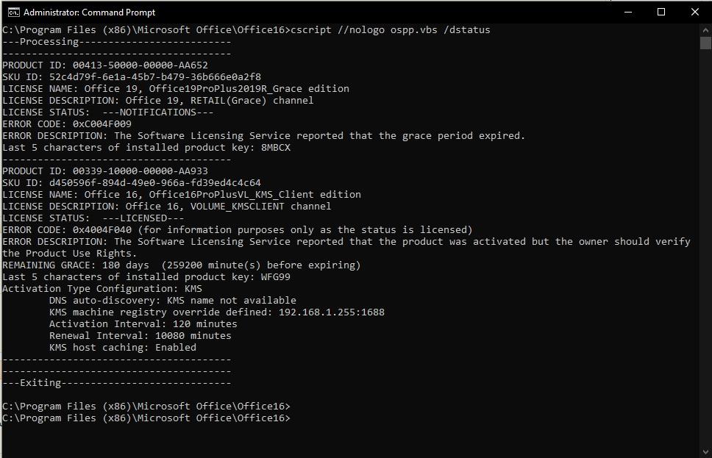712x458 pixels.
Task: Open the Command Prompt system menu icon
Action: click(x=14, y=12)
